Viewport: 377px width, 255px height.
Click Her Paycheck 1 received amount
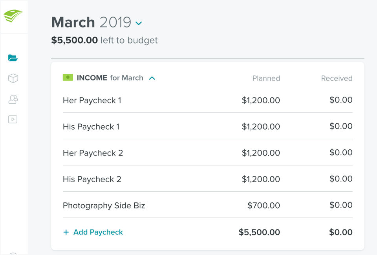pos(341,100)
